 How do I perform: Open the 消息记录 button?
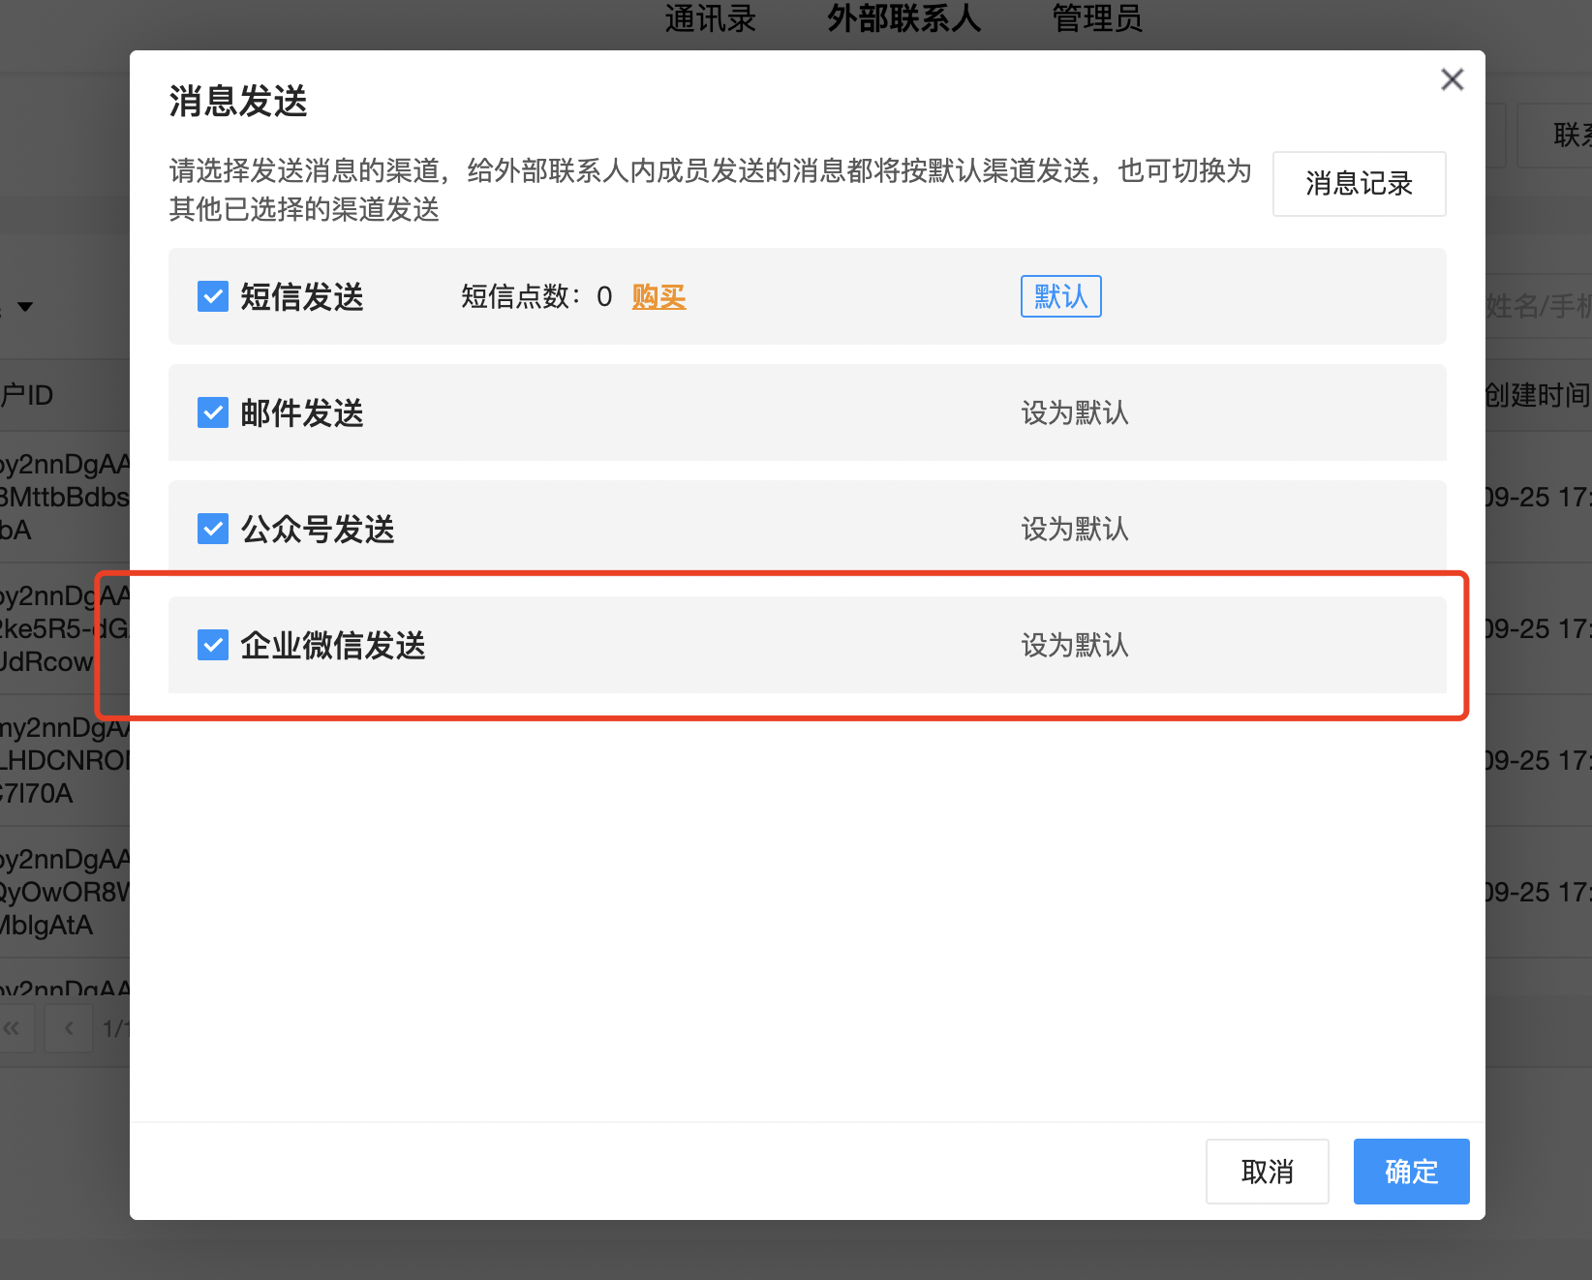click(1359, 183)
